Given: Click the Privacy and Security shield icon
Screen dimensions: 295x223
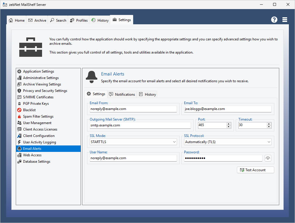Looking at the screenshot, I should pyautogui.click(x=19, y=91).
